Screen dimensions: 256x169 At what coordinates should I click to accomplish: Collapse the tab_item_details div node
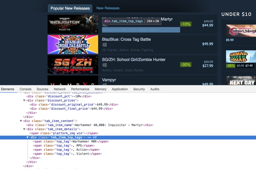(24, 129)
